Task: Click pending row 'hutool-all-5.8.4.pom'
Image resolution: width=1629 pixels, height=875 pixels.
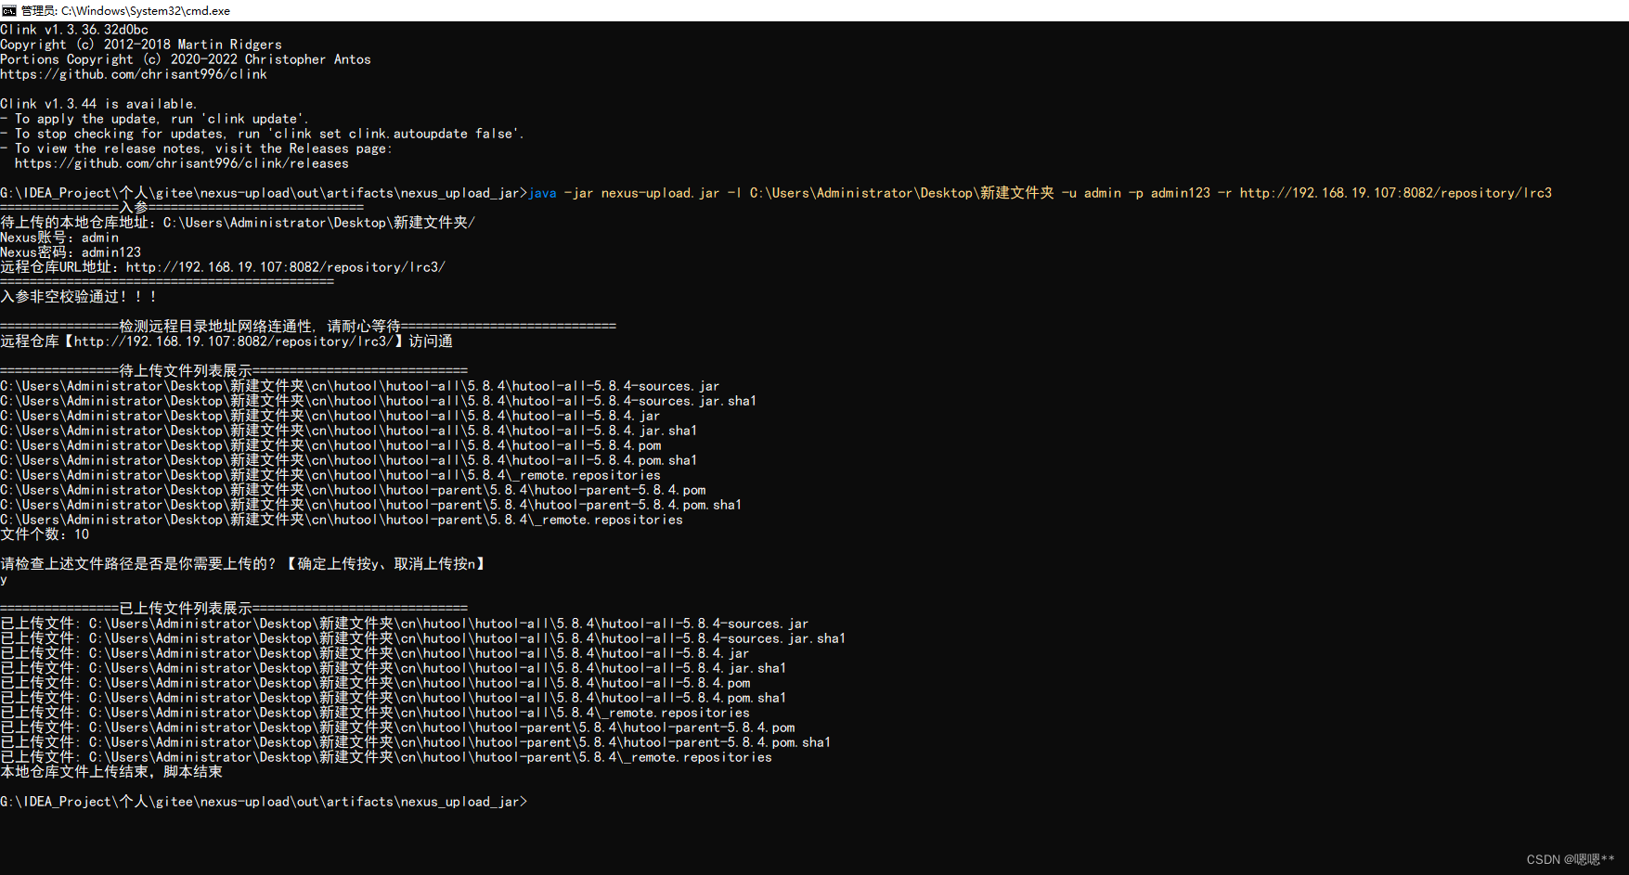Action: pyautogui.click(x=330, y=445)
